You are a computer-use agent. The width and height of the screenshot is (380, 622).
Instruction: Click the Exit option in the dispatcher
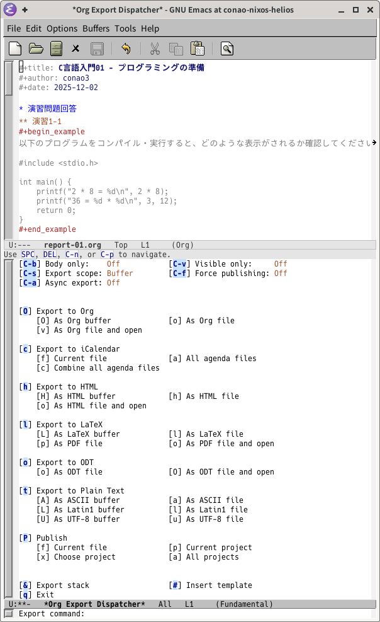pyautogui.click(x=25, y=595)
